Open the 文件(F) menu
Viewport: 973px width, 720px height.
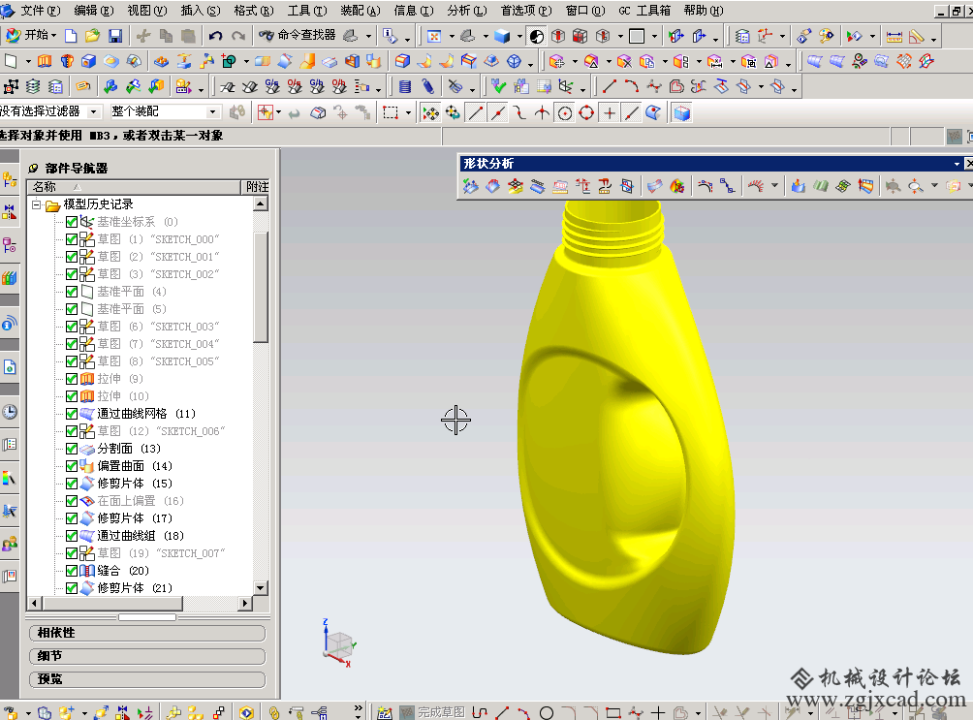(41, 11)
